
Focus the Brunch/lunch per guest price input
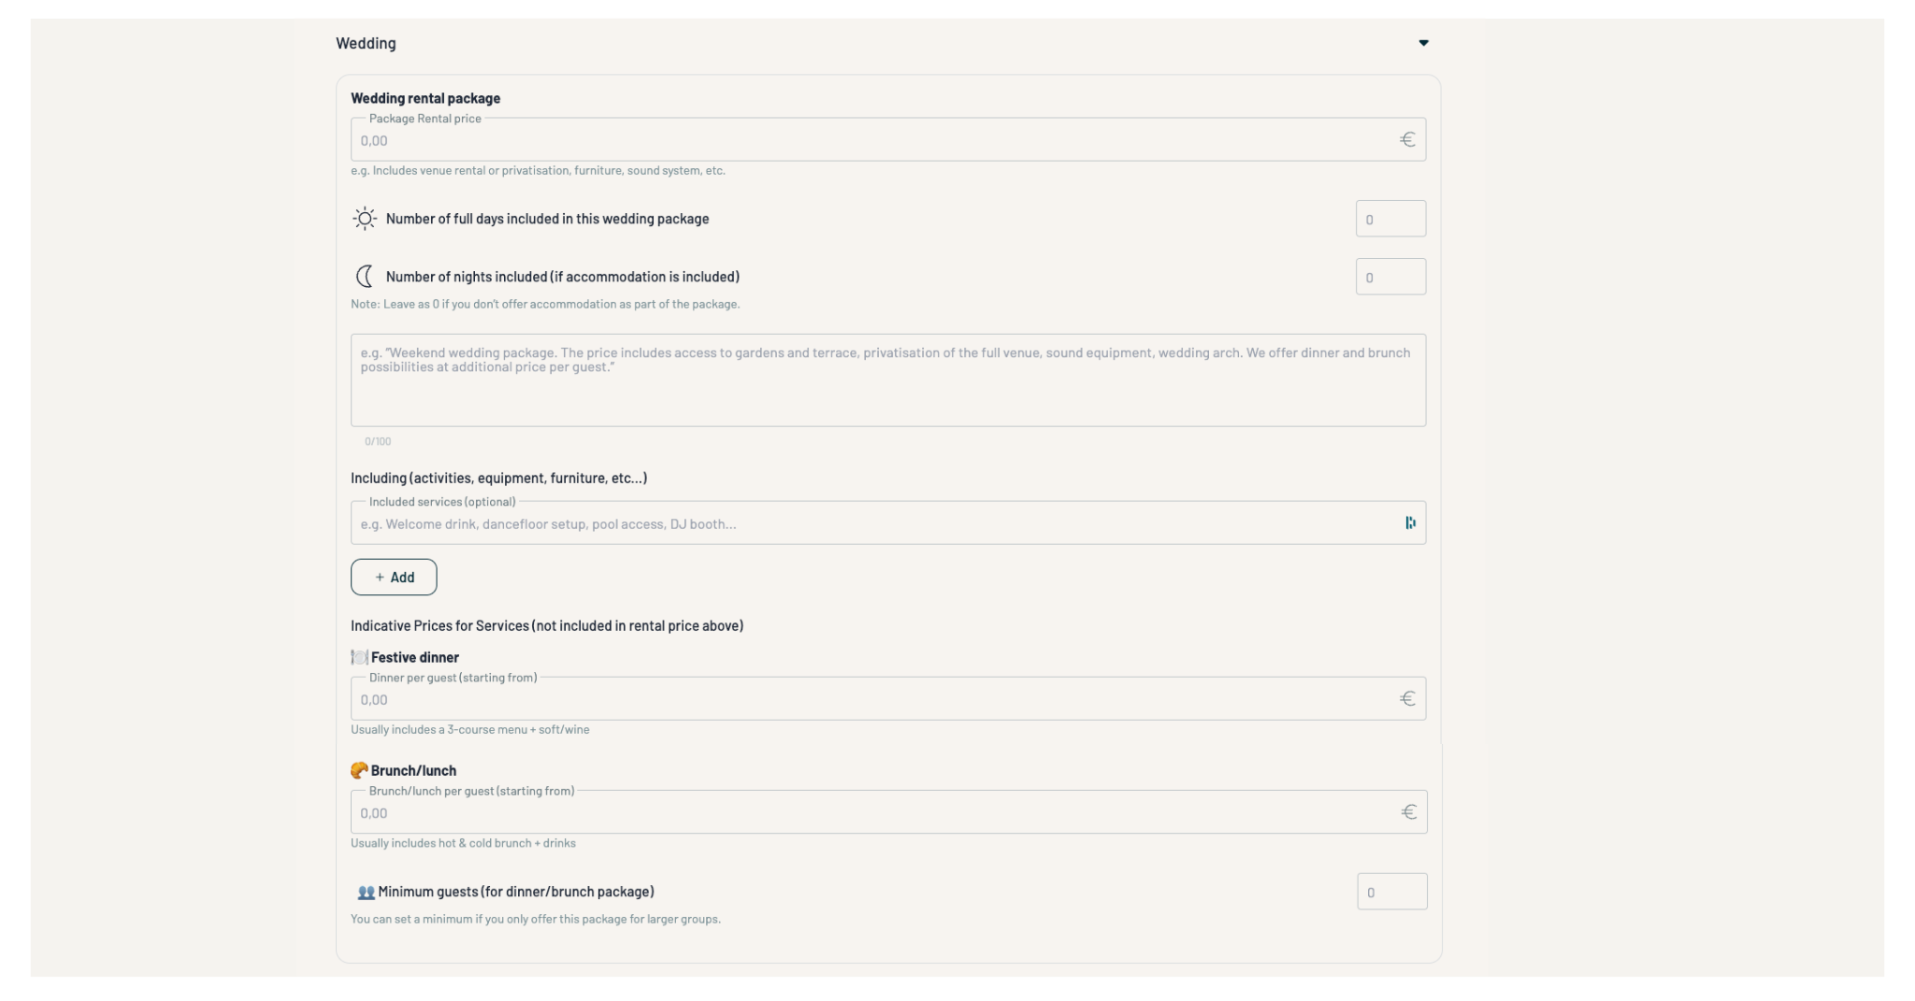(x=870, y=813)
